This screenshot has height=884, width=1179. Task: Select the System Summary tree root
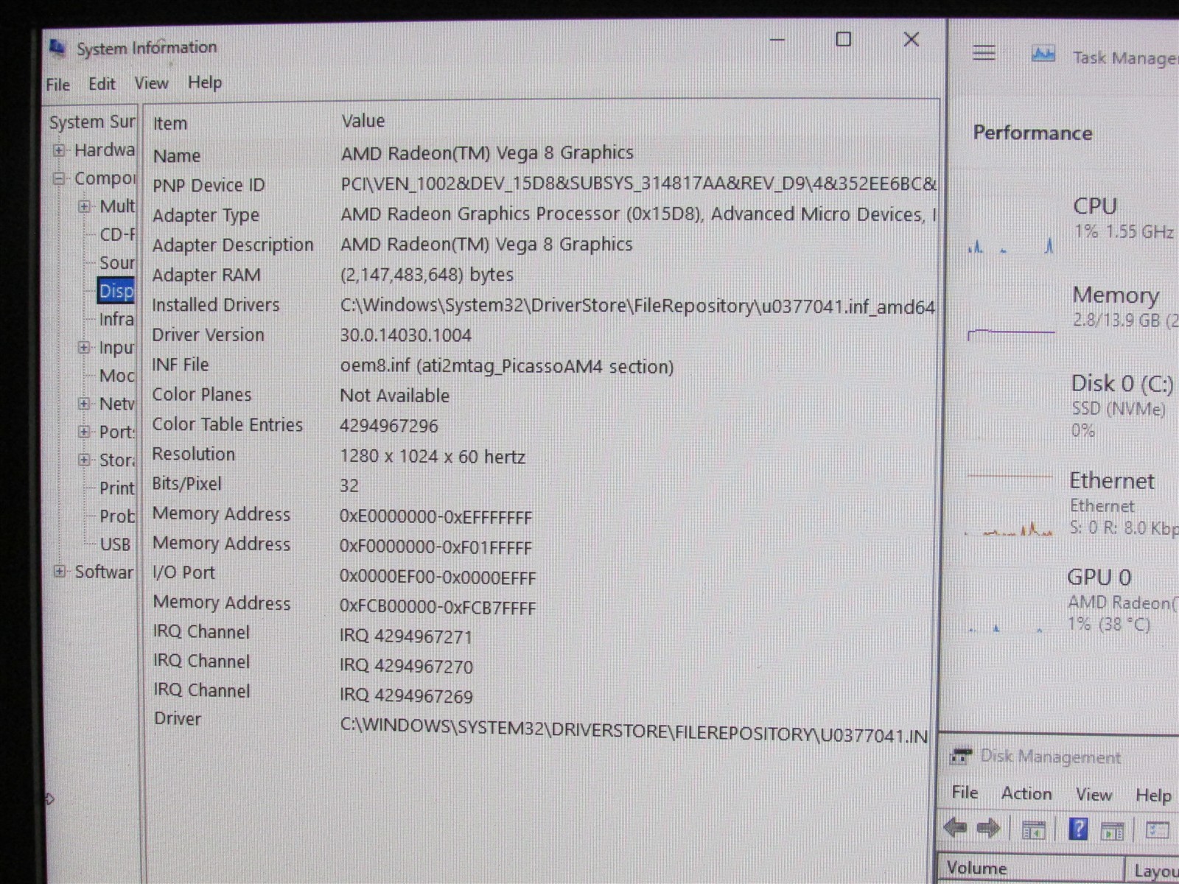pyautogui.click(x=92, y=122)
